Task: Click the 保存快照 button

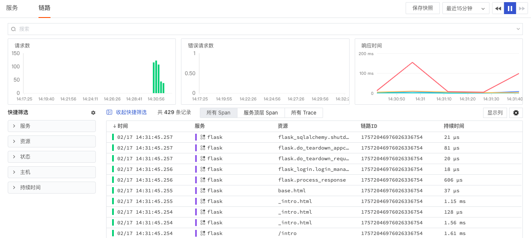Action: [422, 8]
